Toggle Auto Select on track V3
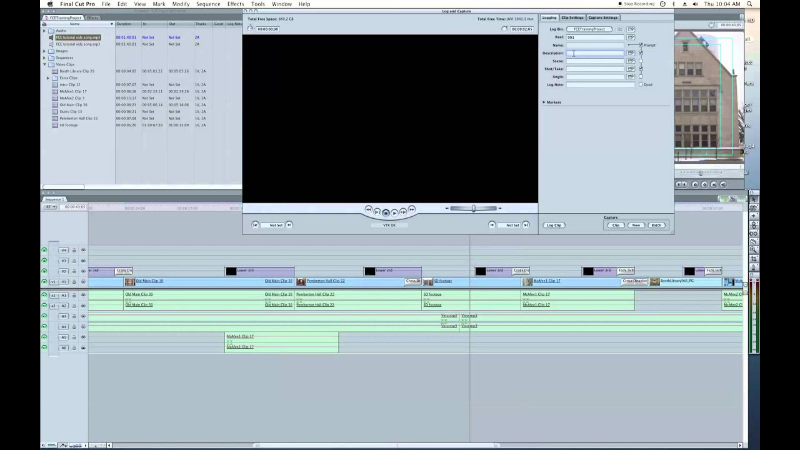Viewport: 800px width, 450px height. click(83, 261)
